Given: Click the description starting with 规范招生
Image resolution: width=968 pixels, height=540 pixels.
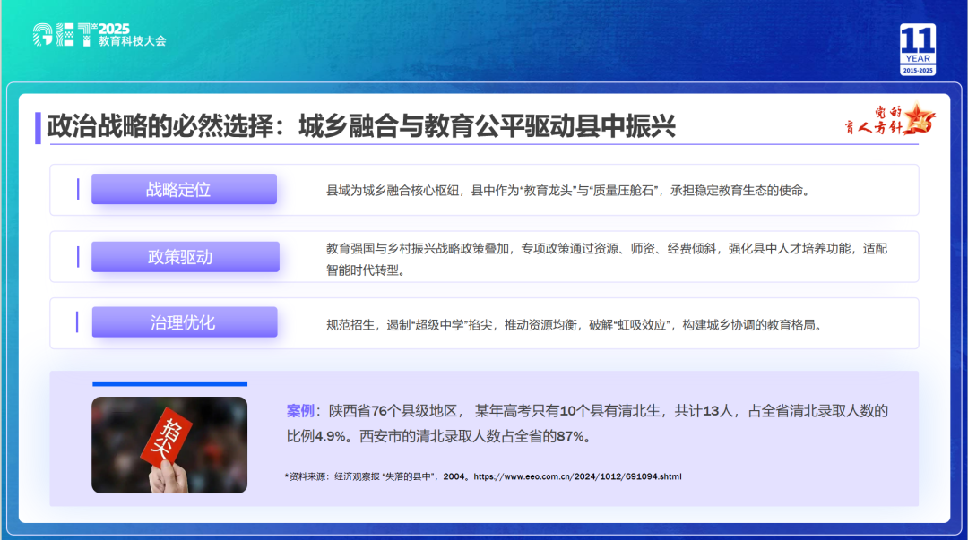Looking at the screenshot, I should click(574, 324).
